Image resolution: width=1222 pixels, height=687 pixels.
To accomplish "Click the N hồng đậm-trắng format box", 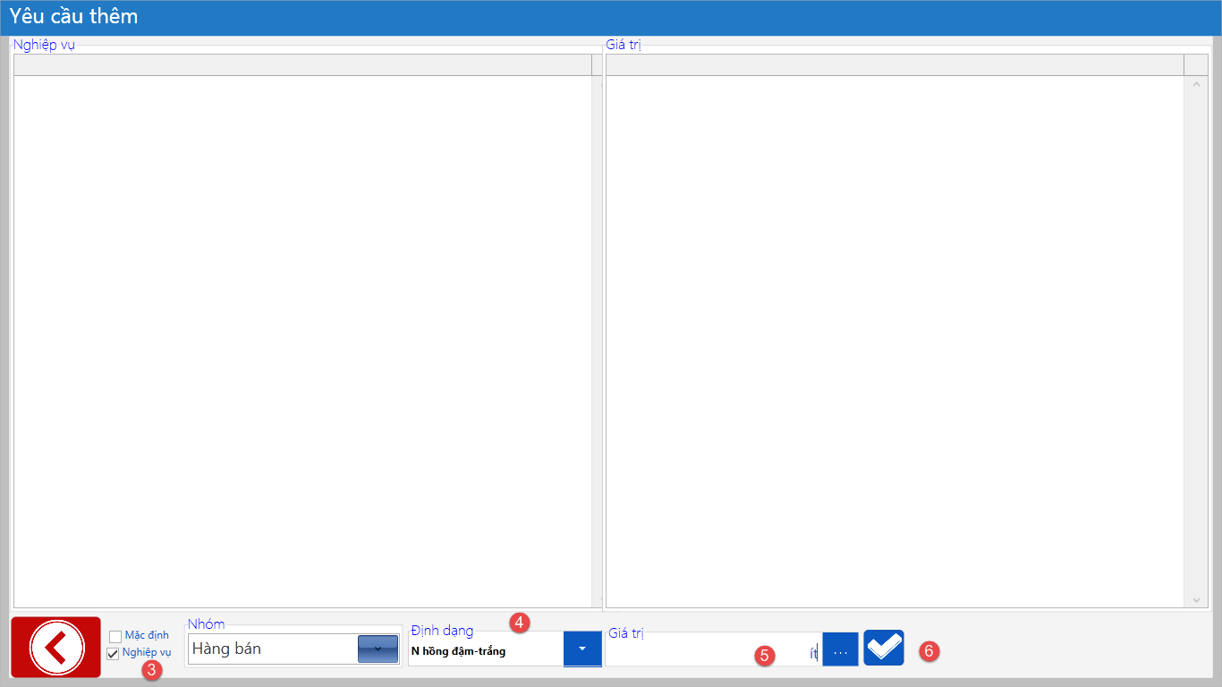I will (486, 650).
